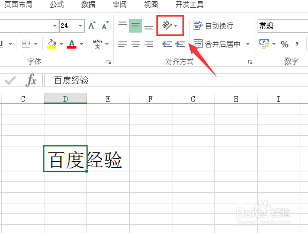This screenshot has width=308, height=233.
Task: Apply comma thousands separator style
Action: [x=297, y=44]
